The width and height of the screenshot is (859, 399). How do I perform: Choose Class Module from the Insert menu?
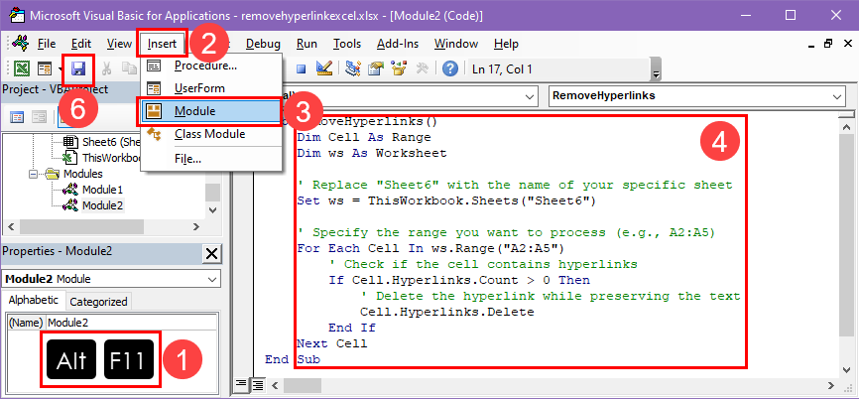click(211, 134)
